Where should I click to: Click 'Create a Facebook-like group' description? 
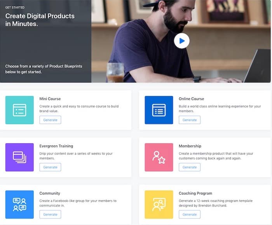[78, 203]
